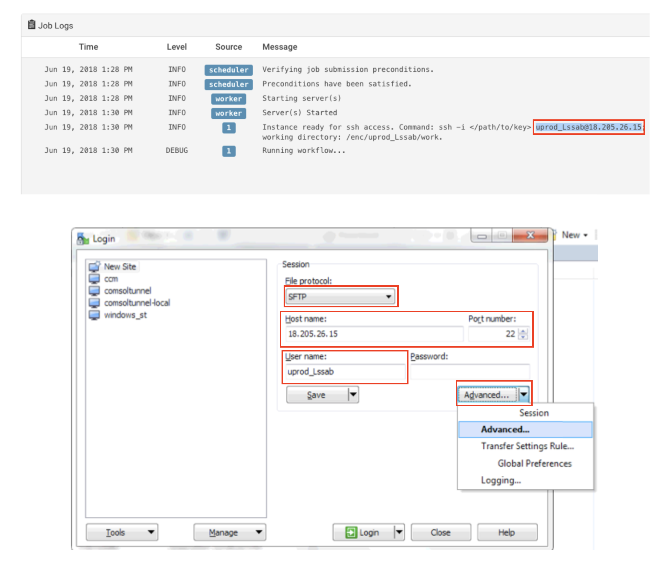Click the Level column header

(177, 47)
